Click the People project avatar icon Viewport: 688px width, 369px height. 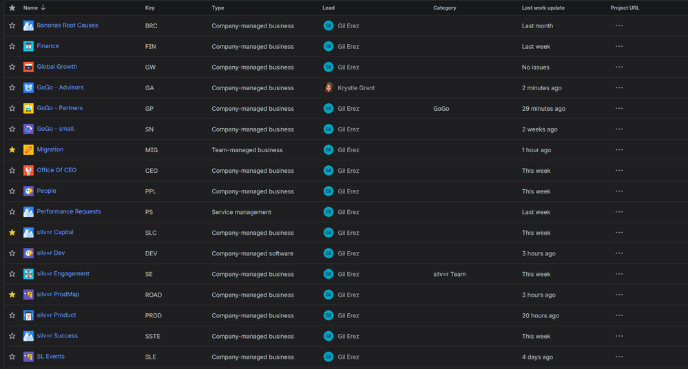point(28,191)
